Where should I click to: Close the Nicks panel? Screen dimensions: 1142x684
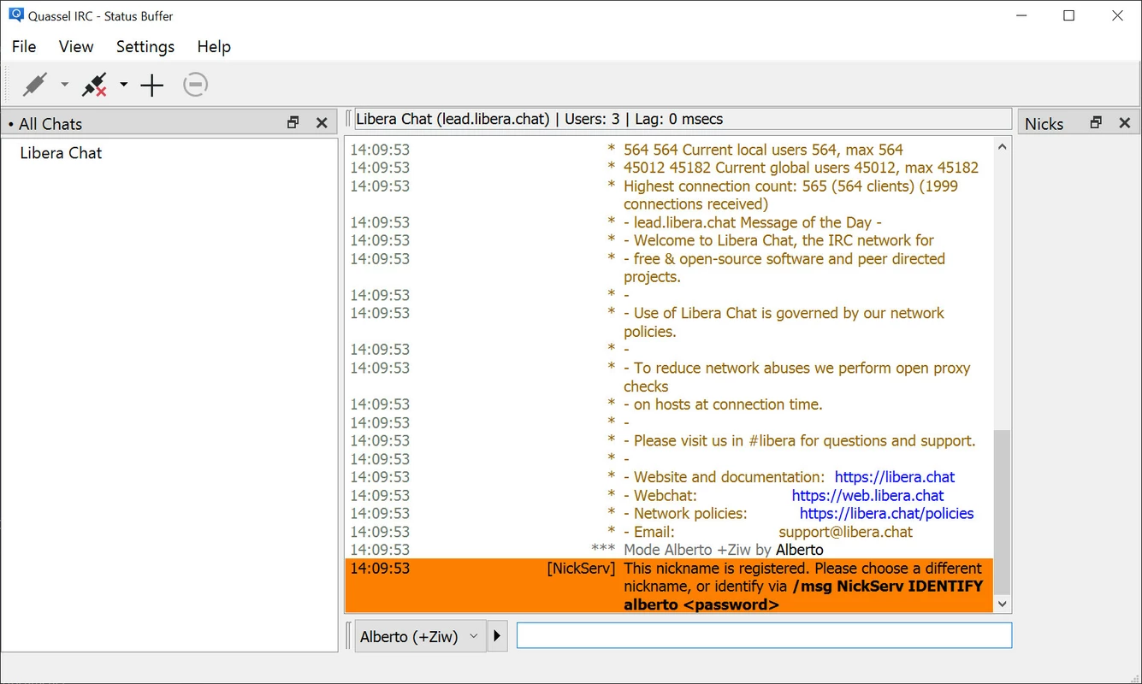pyautogui.click(x=1125, y=123)
